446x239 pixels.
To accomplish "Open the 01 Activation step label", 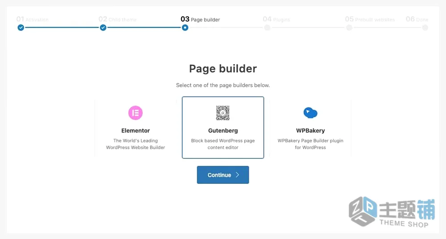I will click(x=33, y=19).
